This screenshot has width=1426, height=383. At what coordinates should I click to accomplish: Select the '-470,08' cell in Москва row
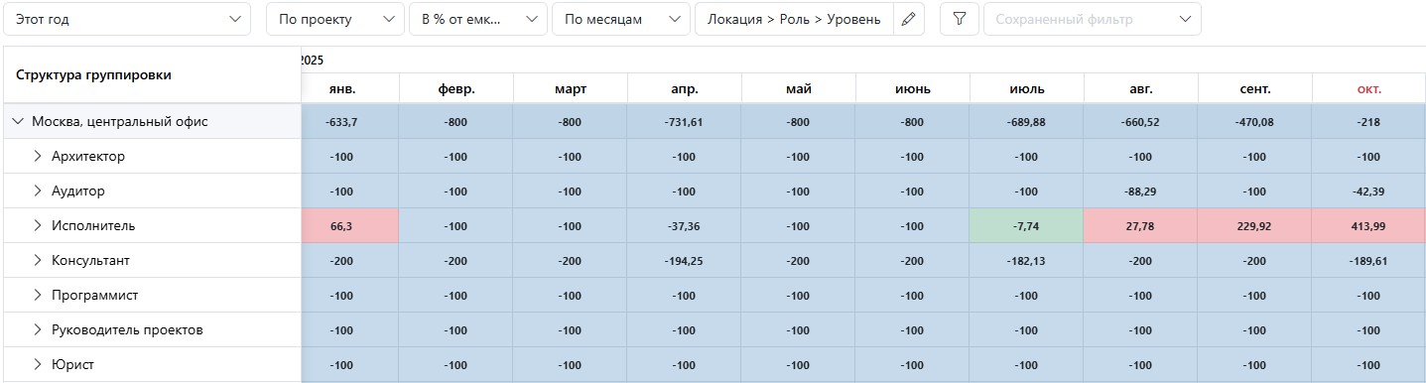1255,122
